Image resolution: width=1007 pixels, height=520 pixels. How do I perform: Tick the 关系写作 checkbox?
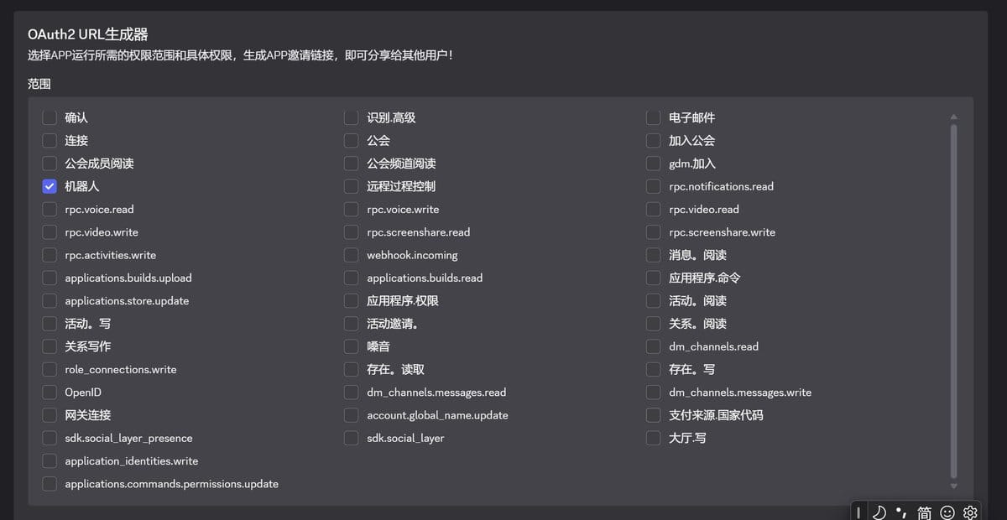50,346
